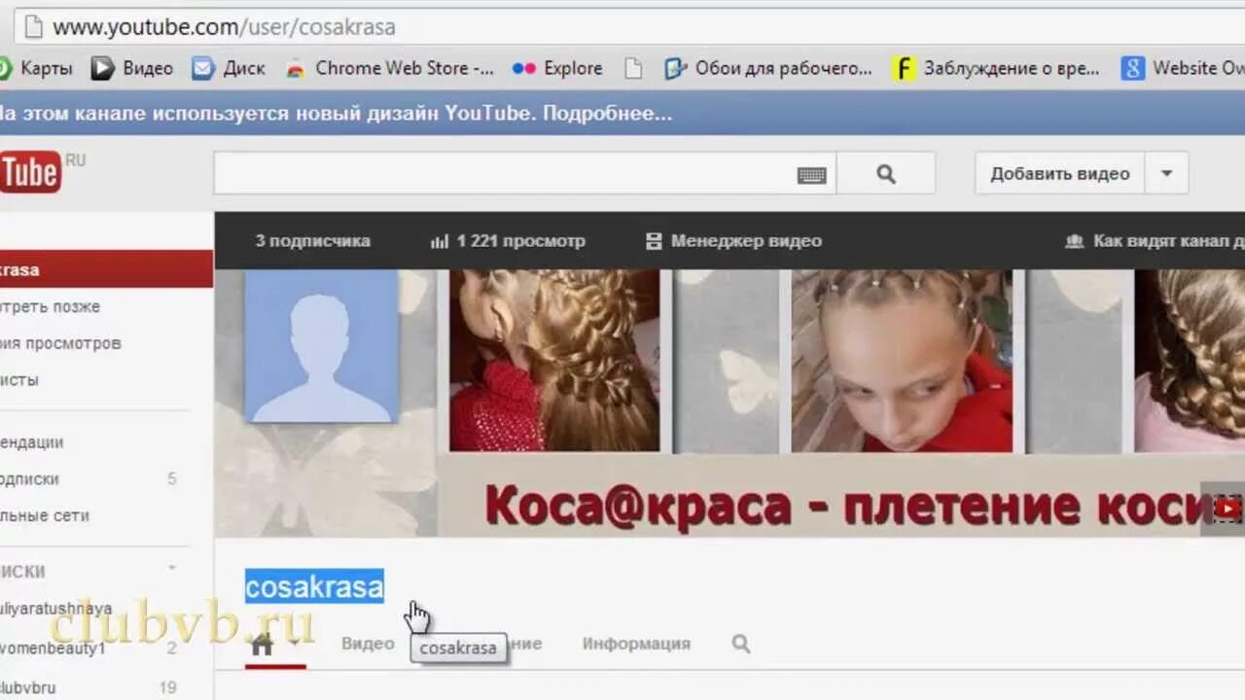The height and width of the screenshot is (700, 1245).
Task: Open Посмотреть позже in sidebar
Action: pos(50,306)
